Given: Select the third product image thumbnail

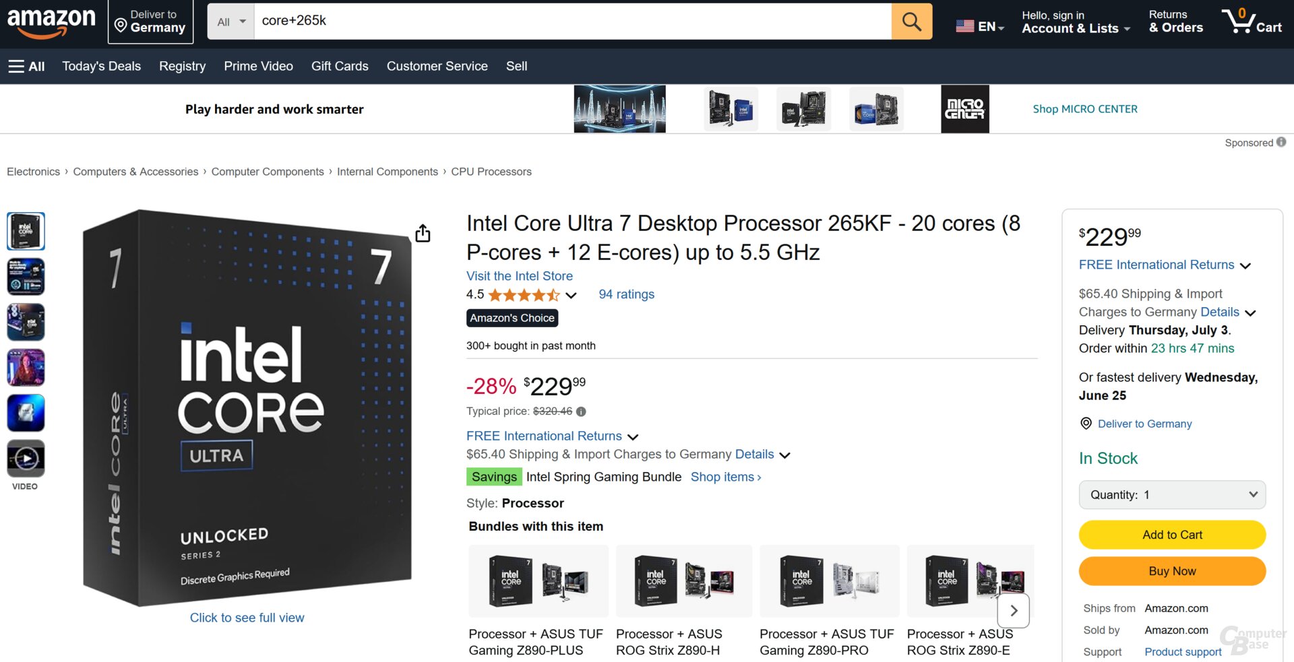Looking at the screenshot, I should tap(26, 322).
